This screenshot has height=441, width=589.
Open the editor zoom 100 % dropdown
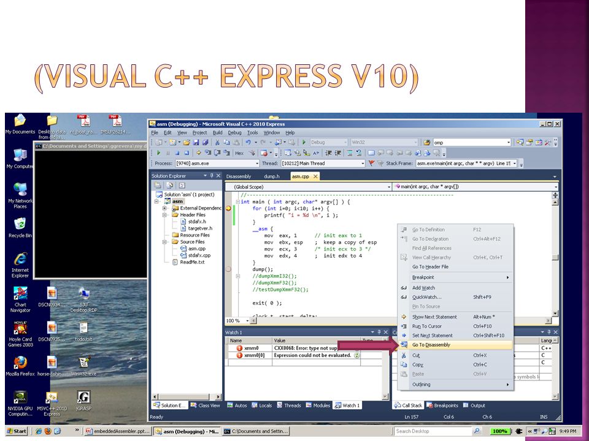(x=247, y=321)
